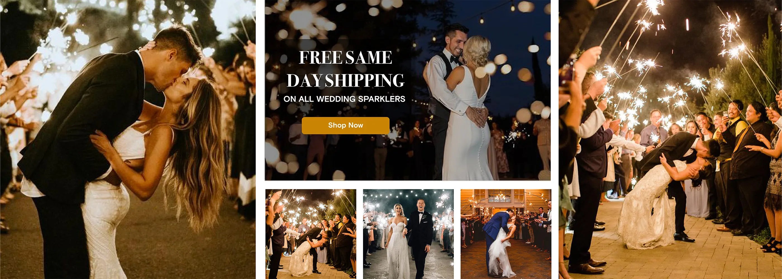Select the bottom-left sparkler dip thumbnail
The image size is (782, 279).
311,234
